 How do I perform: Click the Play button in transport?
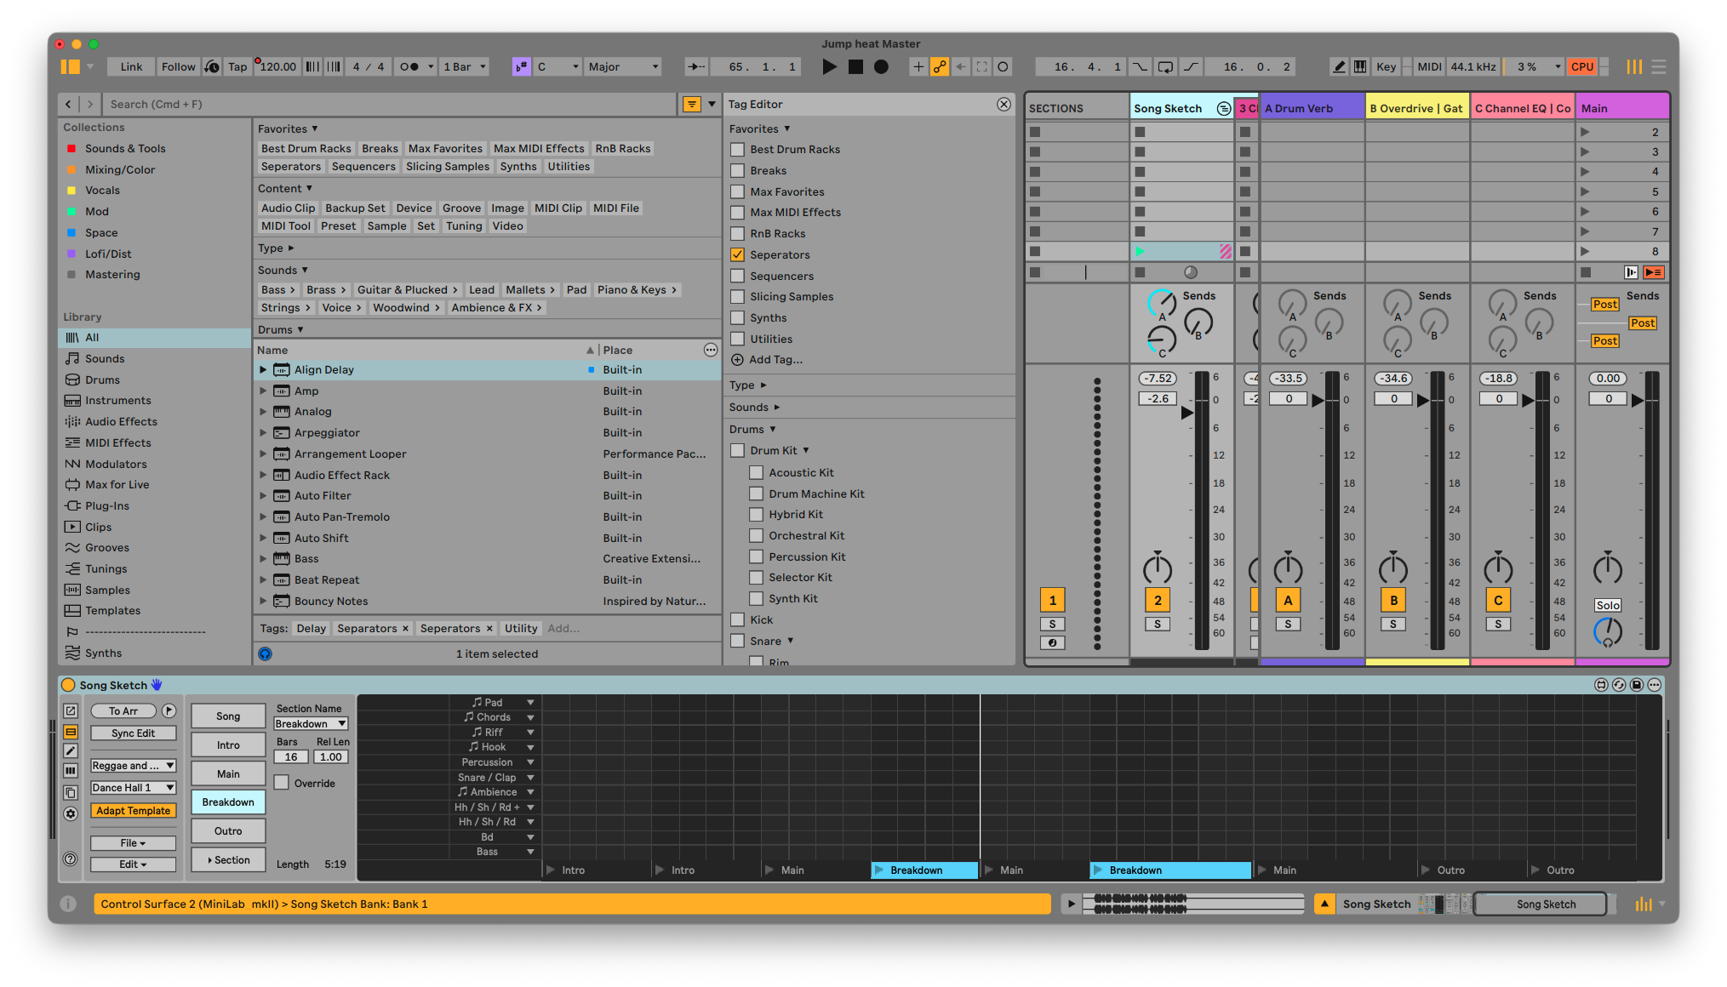(829, 66)
